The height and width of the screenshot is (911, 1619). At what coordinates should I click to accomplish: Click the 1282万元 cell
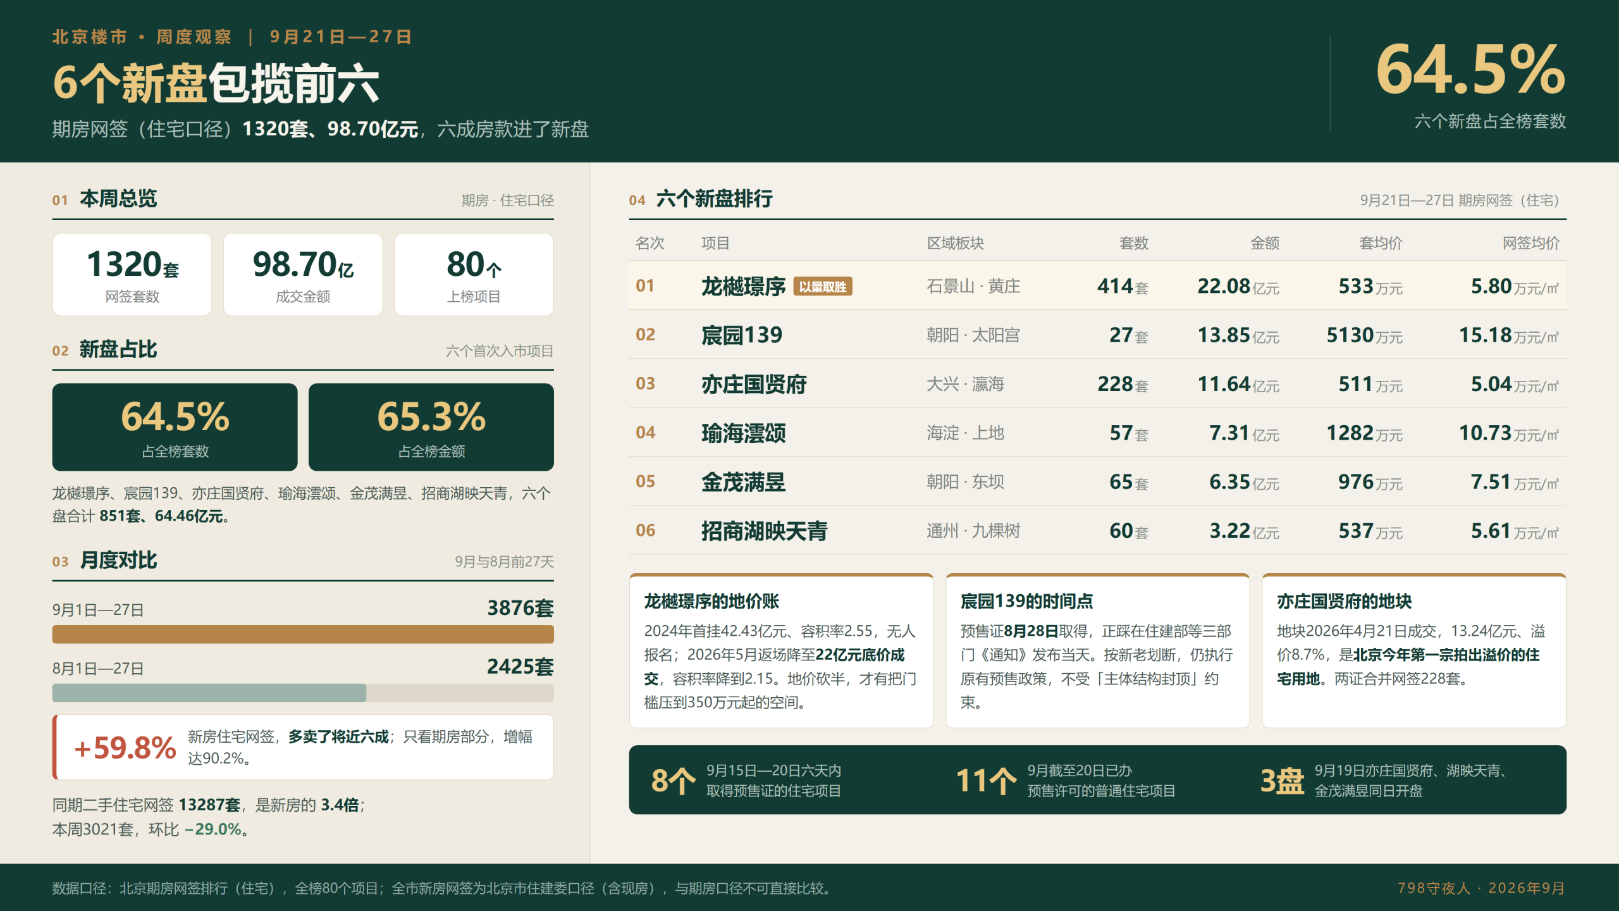(1364, 433)
